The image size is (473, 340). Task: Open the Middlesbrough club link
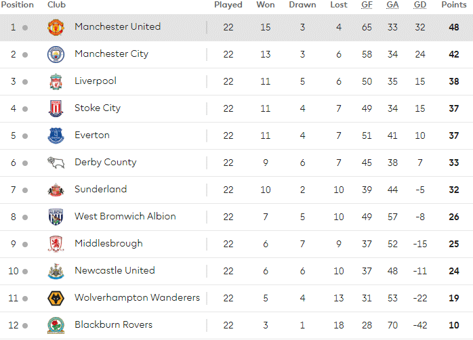[x=108, y=244]
